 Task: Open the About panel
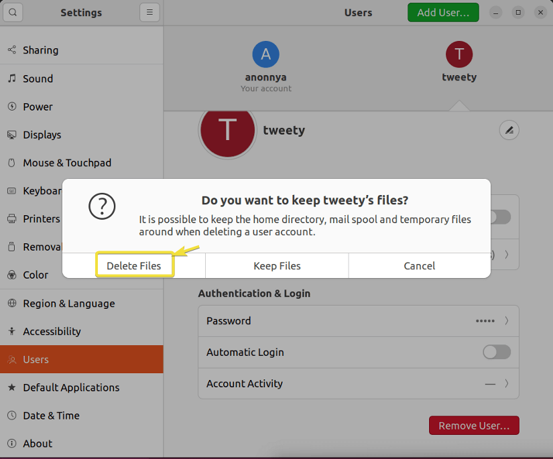[82, 443]
